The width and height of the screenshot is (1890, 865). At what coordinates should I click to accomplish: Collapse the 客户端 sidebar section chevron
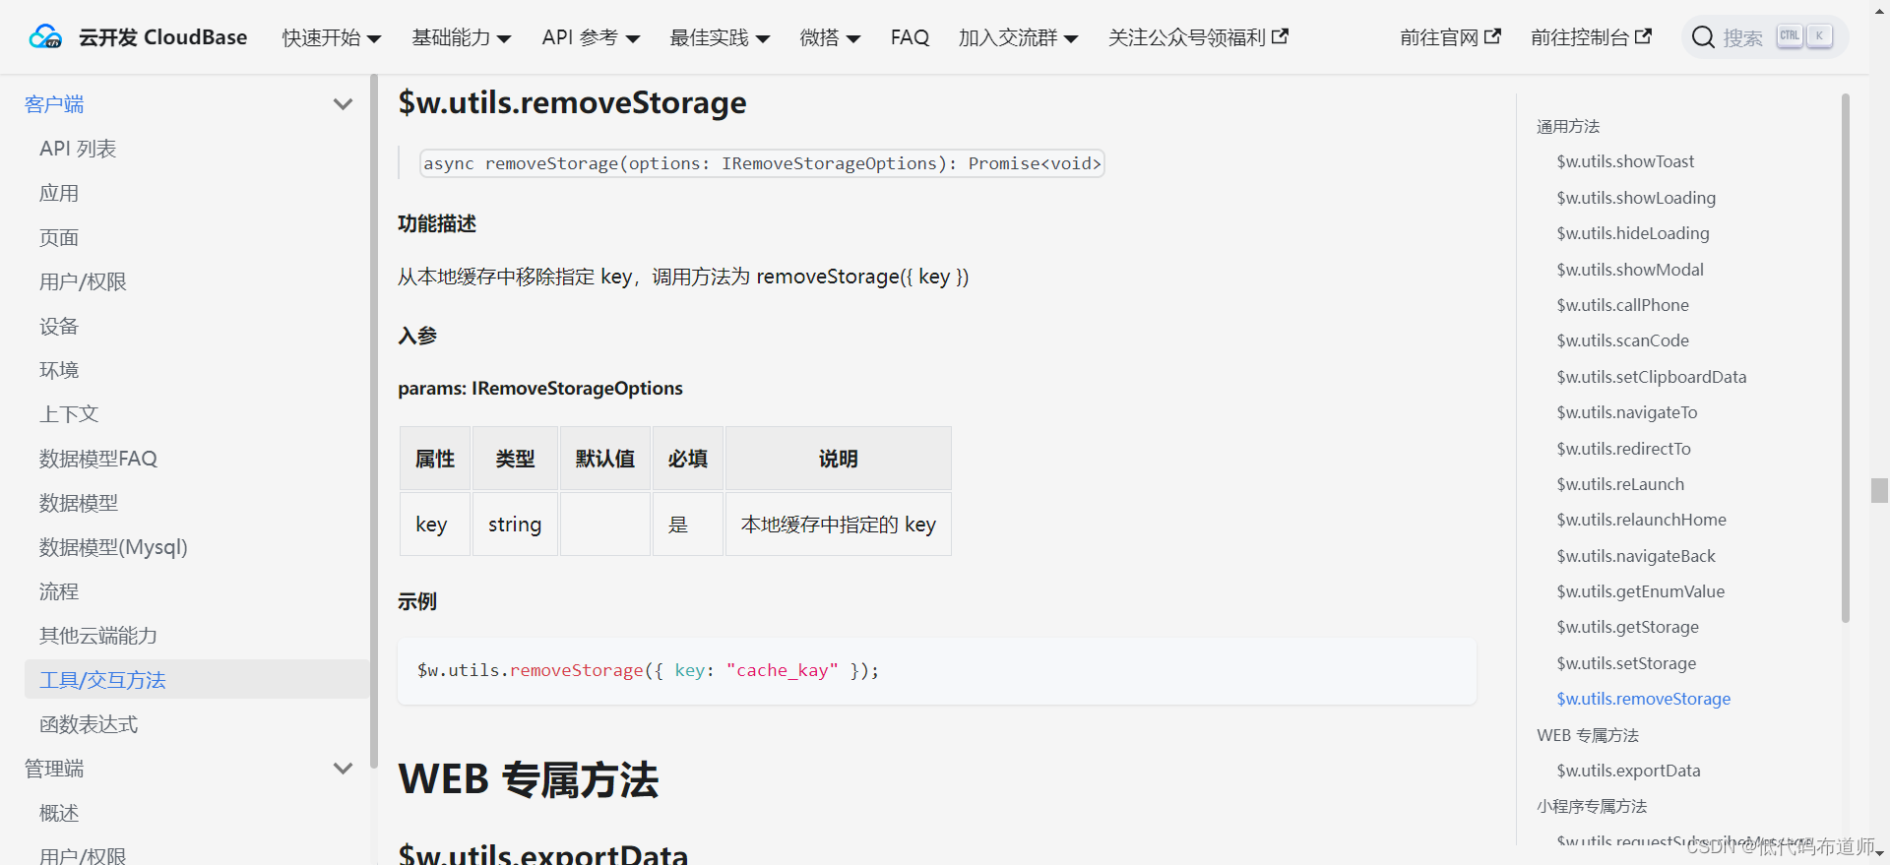[343, 104]
